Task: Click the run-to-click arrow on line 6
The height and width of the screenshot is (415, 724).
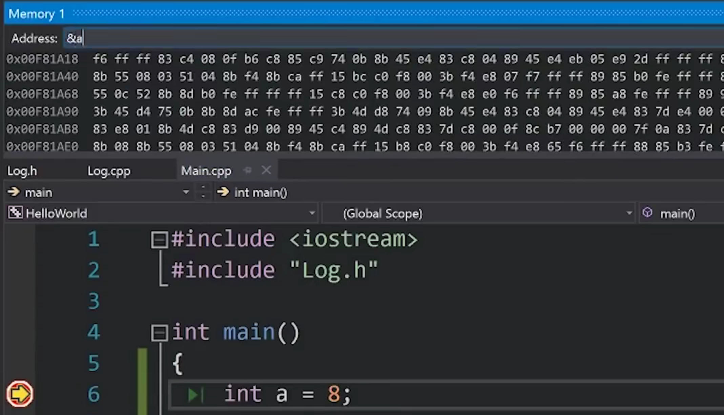Action: tap(195, 395)
